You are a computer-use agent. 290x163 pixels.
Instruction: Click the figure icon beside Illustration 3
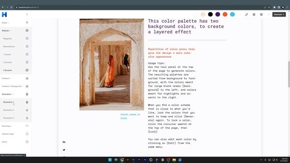coord(27,118)
